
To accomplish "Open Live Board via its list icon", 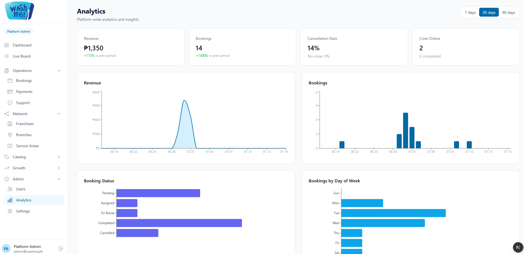I will click(x=7, y=56).
